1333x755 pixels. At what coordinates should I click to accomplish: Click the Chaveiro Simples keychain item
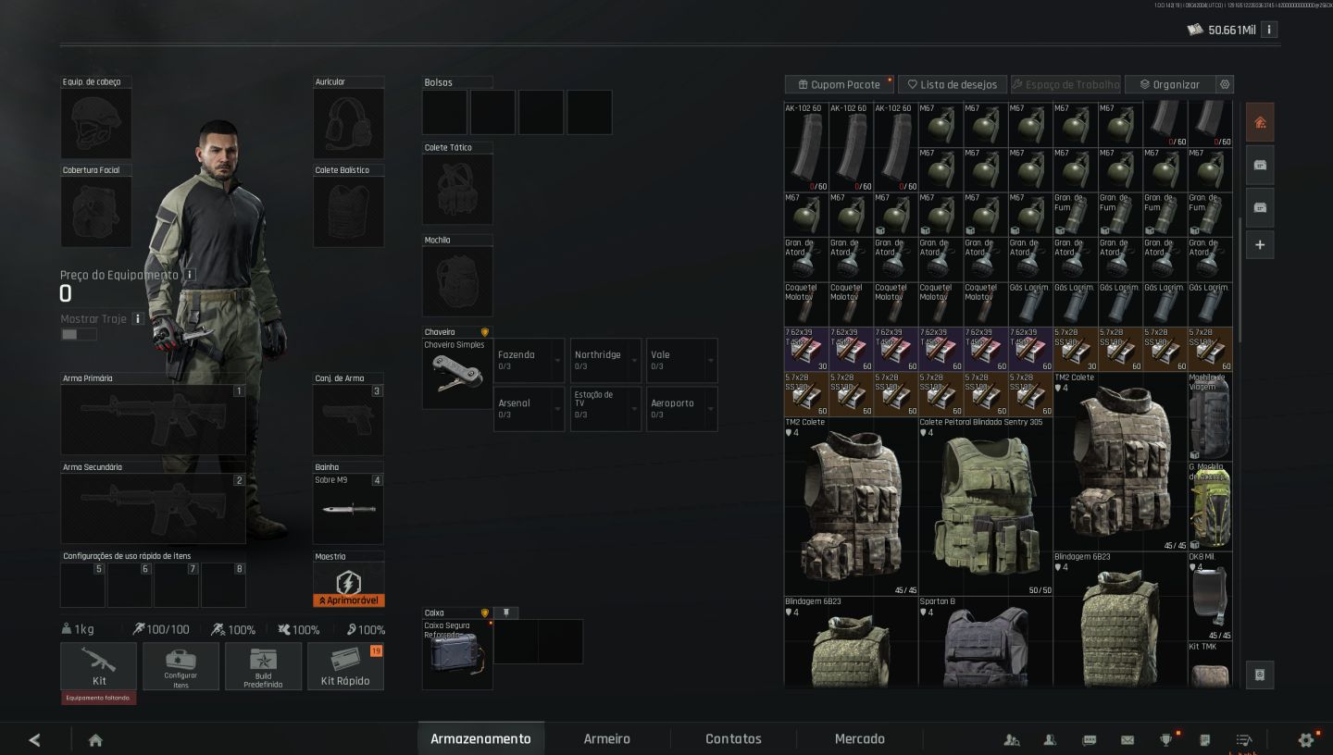click(457, 374)
